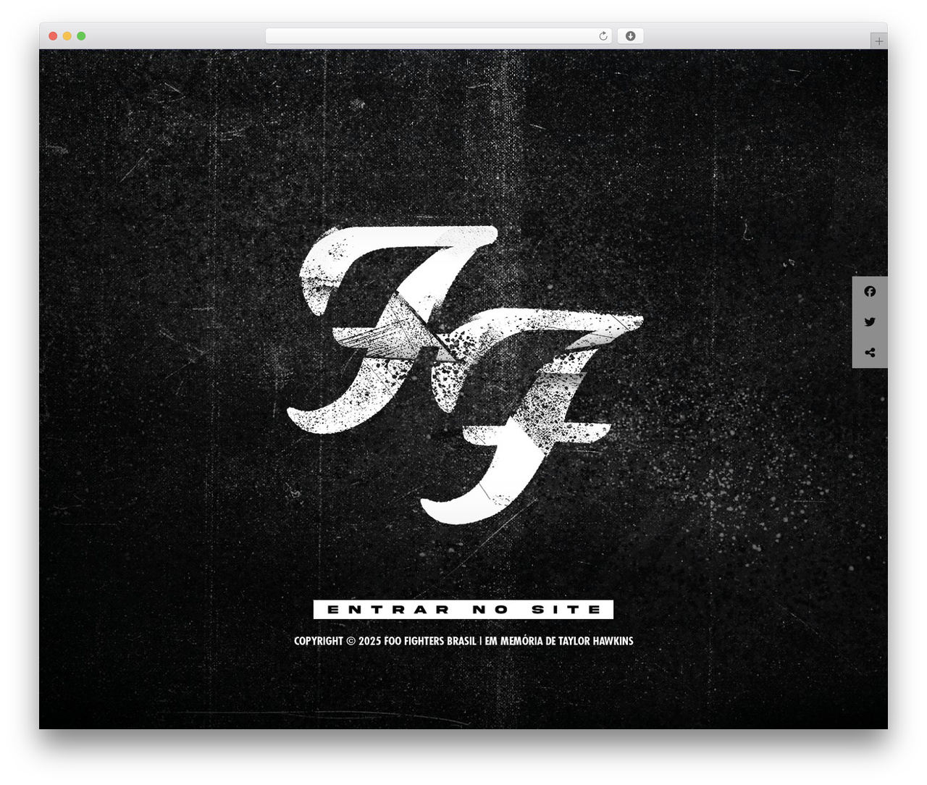Image resolution: width=927 pixels, height=785 pixels.
Task: Click the copyright Foo Fighters Brasil text
Action: (x=463, y=641)
